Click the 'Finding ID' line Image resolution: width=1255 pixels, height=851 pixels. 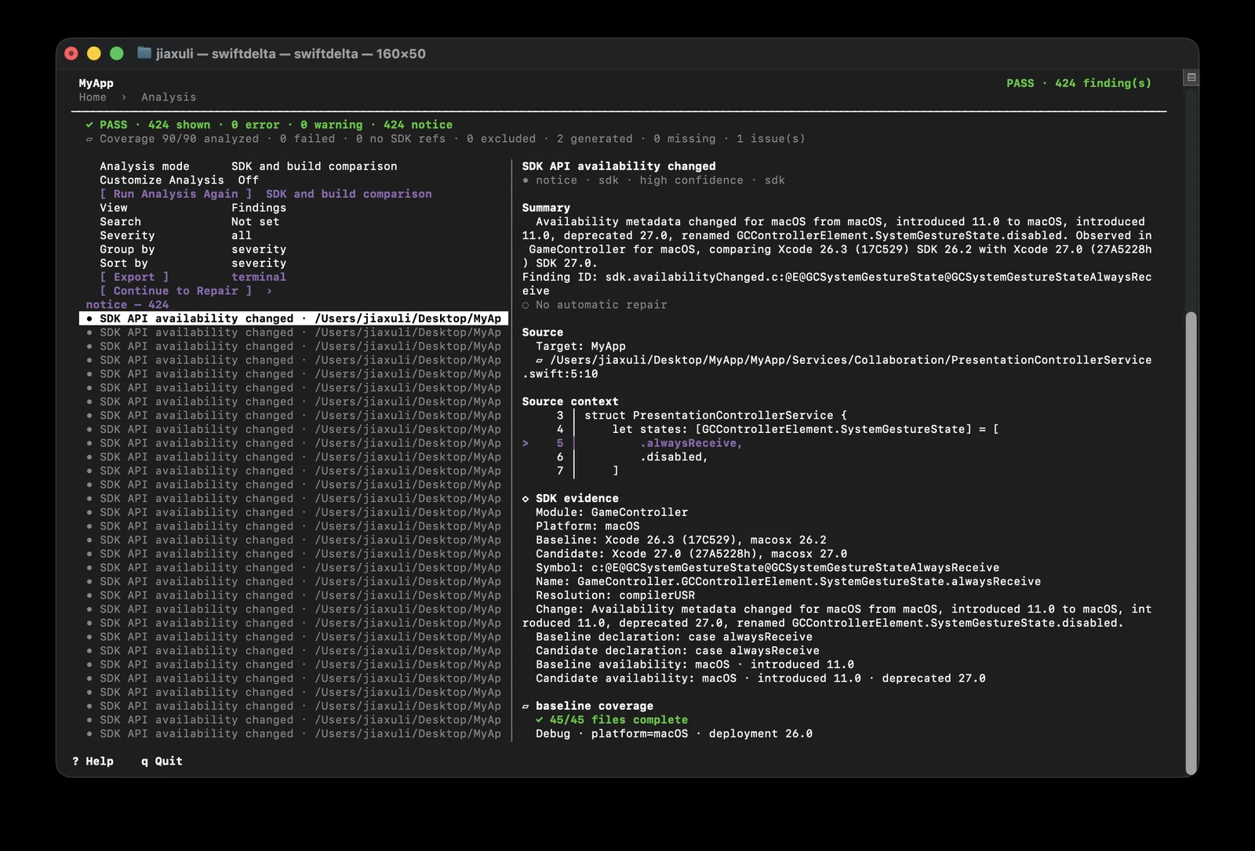(x=837, y=284)
